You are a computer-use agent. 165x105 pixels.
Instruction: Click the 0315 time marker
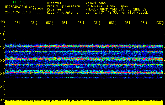[x=81, y=23]
